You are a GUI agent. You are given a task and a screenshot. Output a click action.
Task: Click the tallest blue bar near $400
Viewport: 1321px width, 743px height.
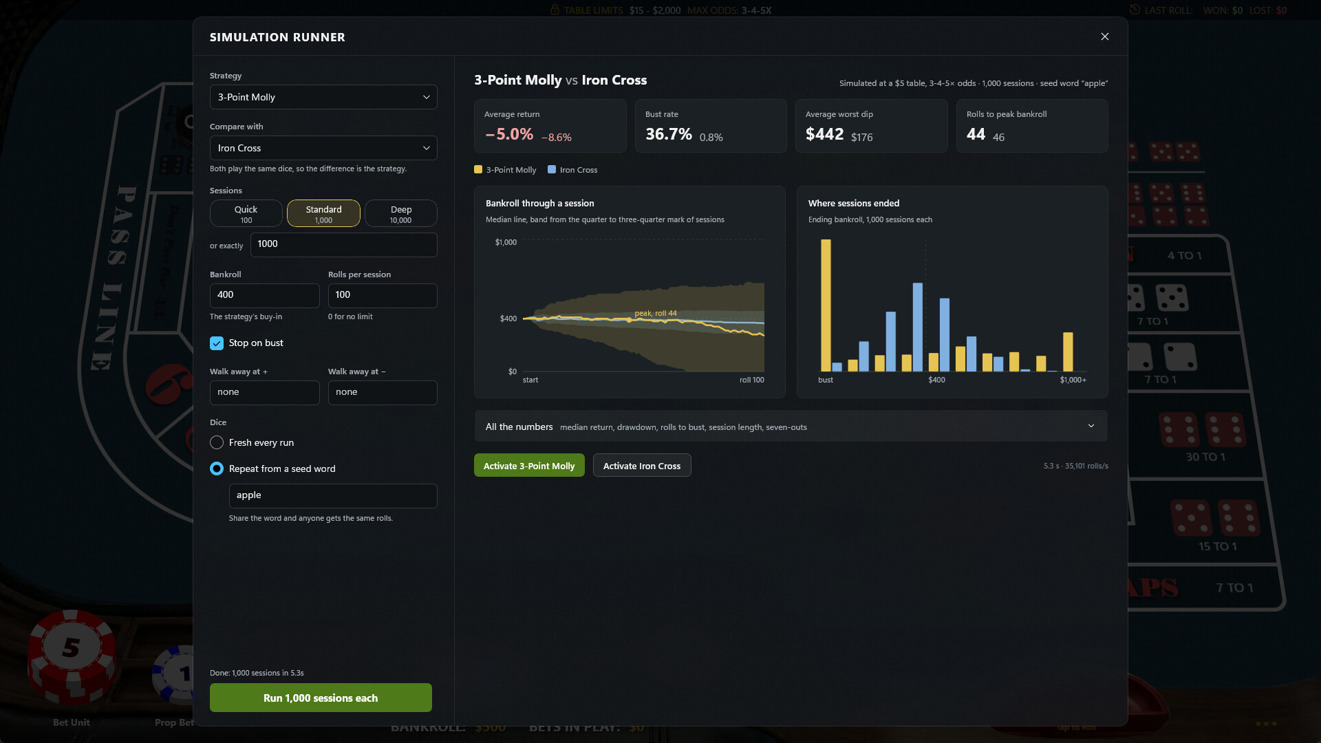[x=918, y=327]
